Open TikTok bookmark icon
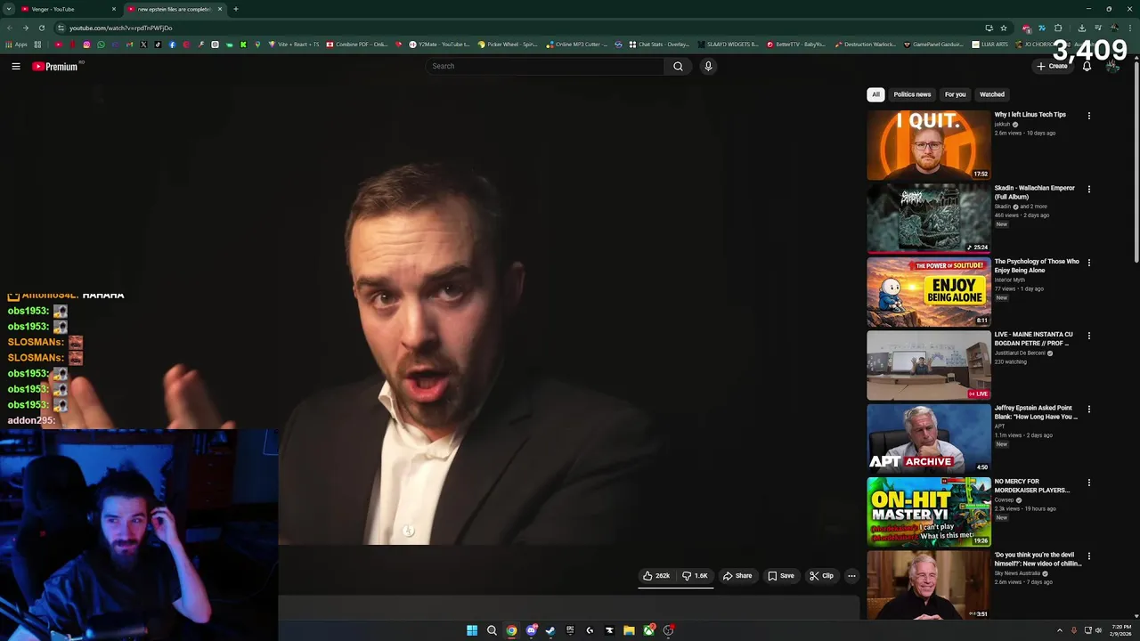This screenshot has height=641, width=1140. point(158,45)
